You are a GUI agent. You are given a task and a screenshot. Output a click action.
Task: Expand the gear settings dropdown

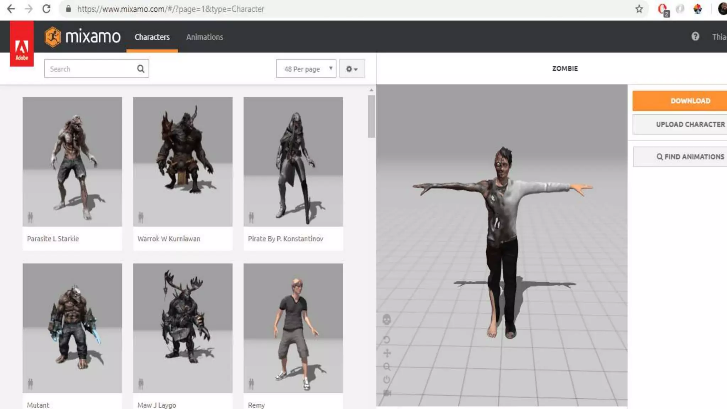click(352, 69)
